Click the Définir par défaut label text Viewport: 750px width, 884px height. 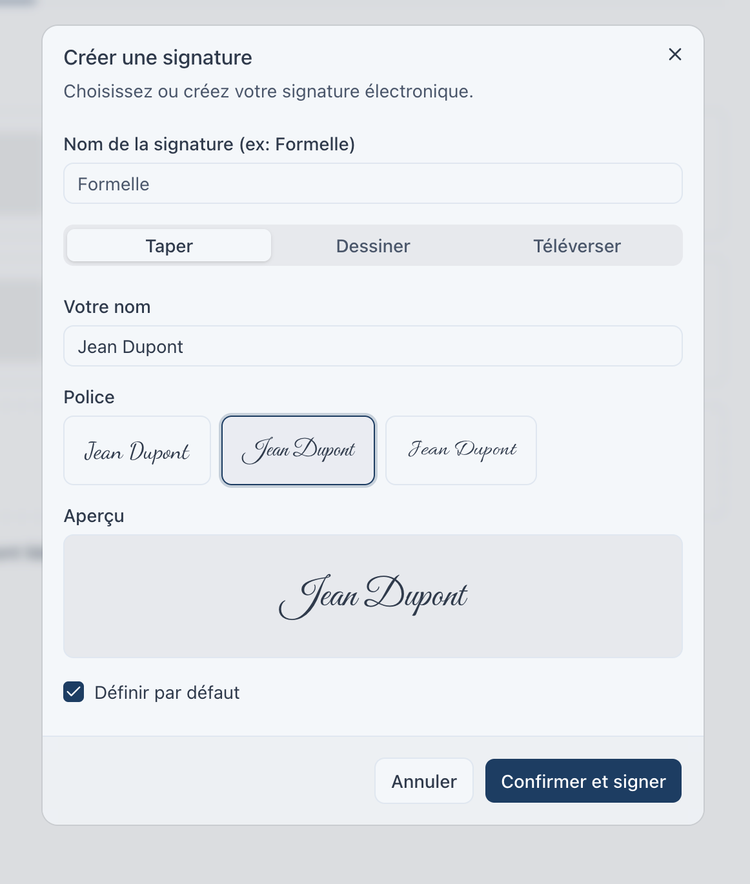point(167,693)
